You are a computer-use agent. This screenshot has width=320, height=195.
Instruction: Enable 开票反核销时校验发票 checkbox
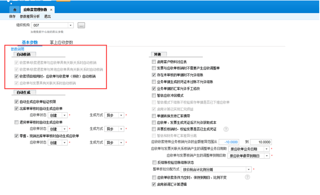pos(154,129)
